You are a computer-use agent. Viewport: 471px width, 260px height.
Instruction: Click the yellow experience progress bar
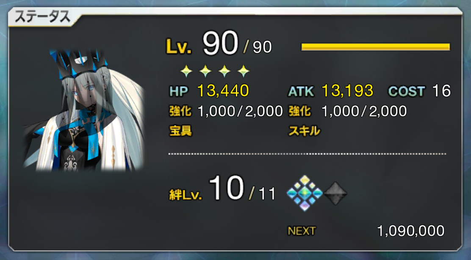[375, 47]
